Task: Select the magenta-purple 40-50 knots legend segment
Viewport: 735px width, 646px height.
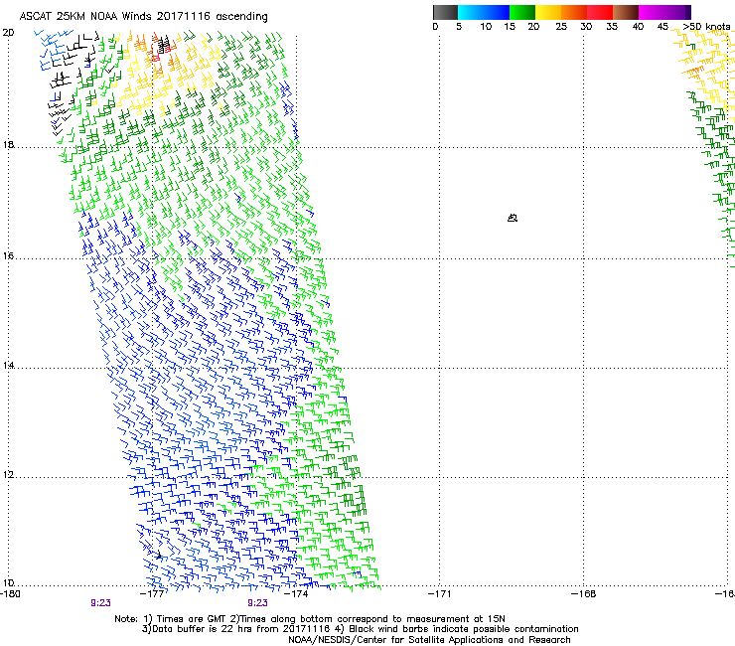Action: pos(664,12)
